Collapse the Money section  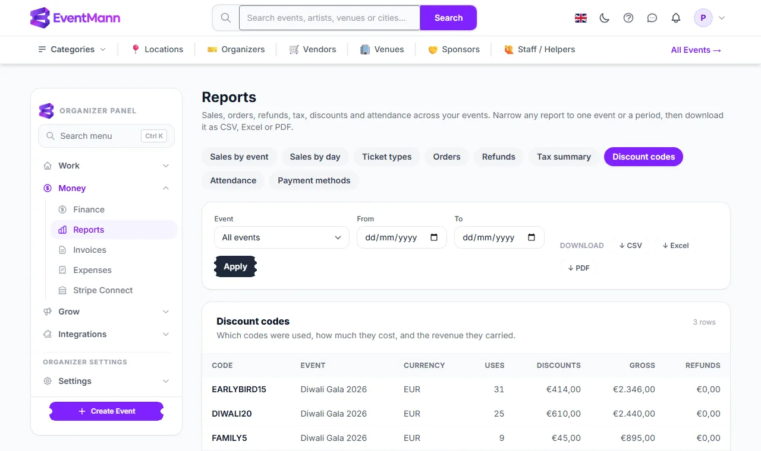pos(106,188)
